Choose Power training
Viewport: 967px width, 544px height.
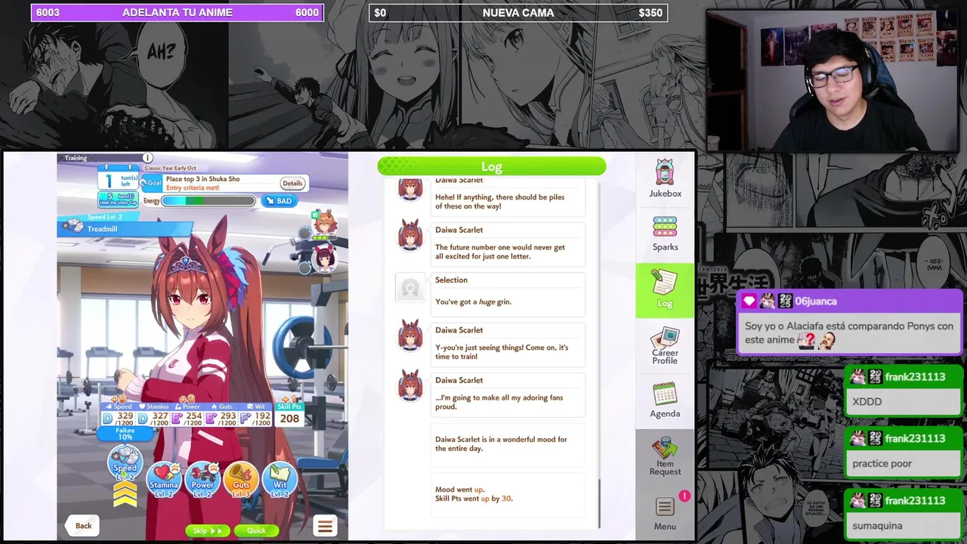tap(202, 480)
